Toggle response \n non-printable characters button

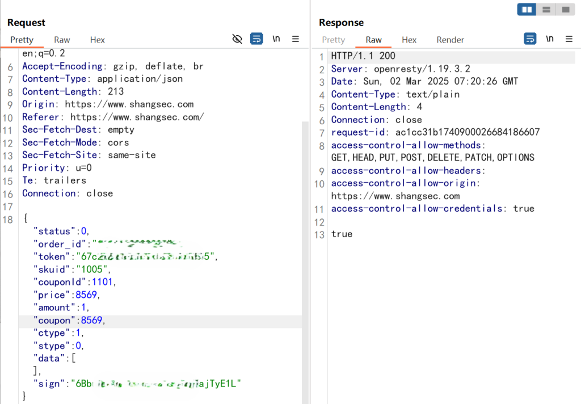tap(550, 39)
